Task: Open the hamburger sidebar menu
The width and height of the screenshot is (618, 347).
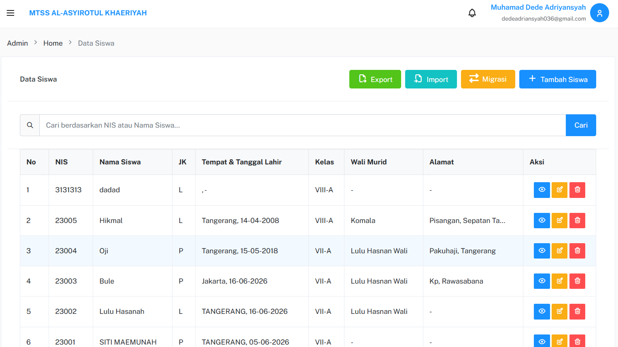Action: point(11,13)
